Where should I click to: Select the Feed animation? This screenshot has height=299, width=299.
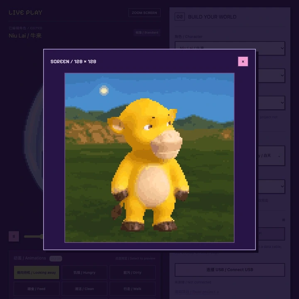coord(37,289)
